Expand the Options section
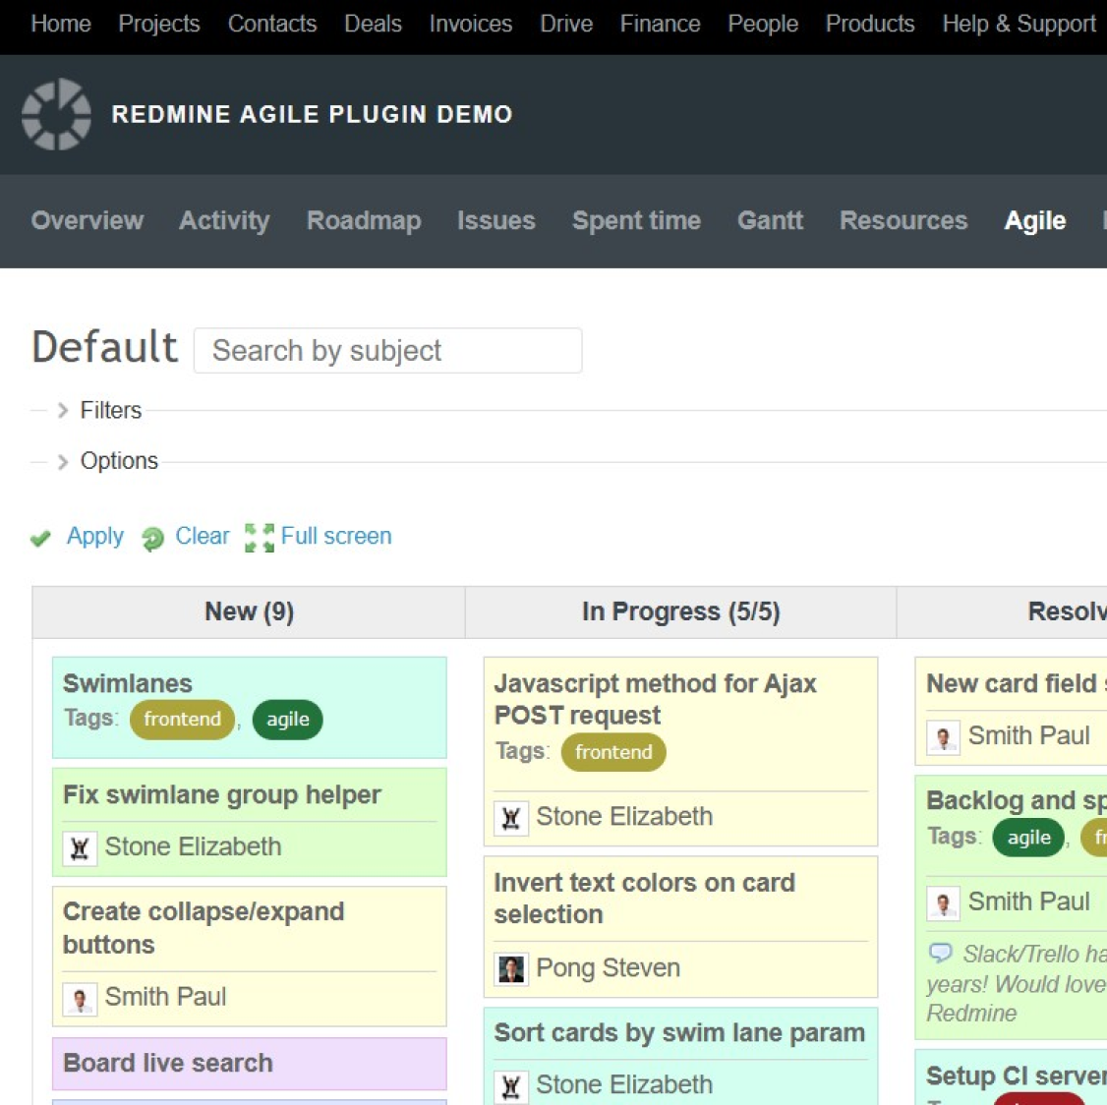1107x1105 pixels. point(118,461)
